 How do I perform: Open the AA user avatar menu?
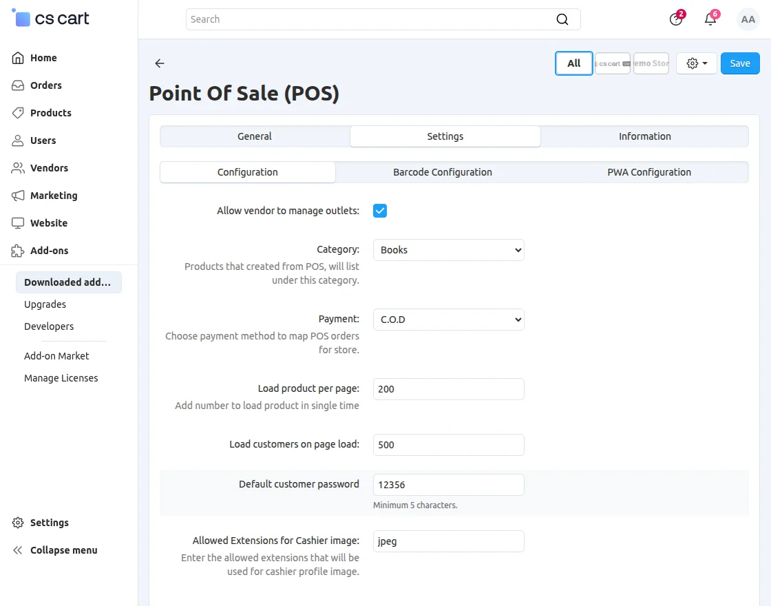click(x=748, y=19)
